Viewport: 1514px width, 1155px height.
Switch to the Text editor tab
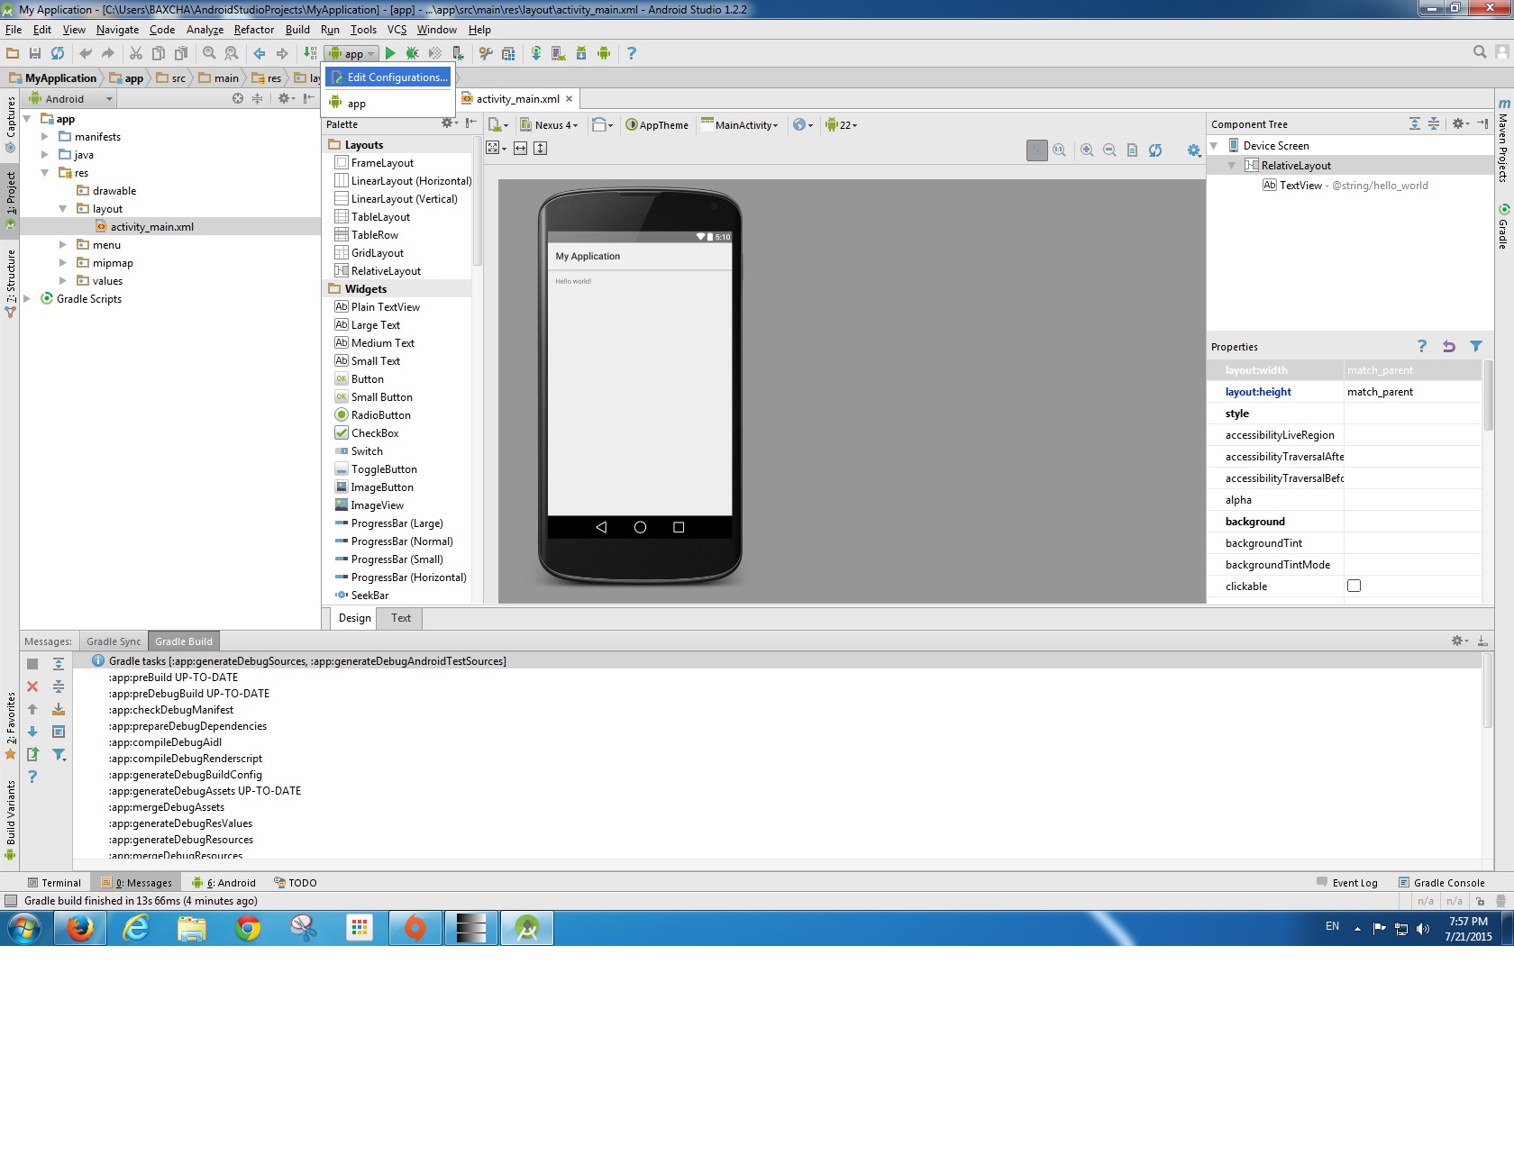click(400, 618)
